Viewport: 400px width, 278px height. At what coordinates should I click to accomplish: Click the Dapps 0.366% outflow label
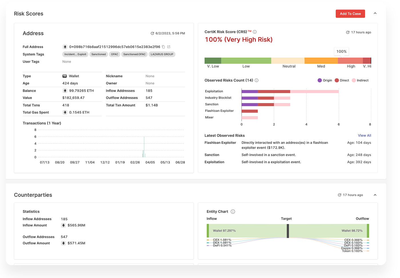coord(352,248)
